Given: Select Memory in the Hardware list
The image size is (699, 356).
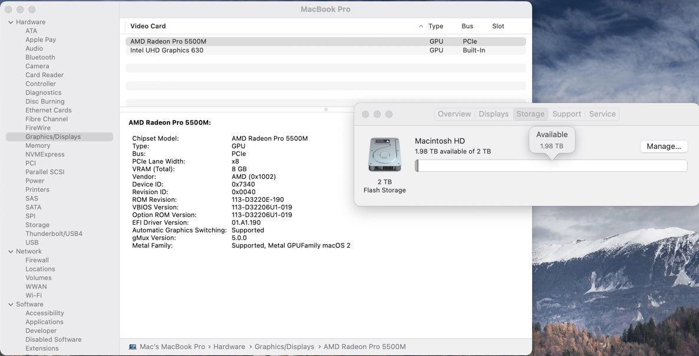Looking at the screenshot, I should [37, 145].
